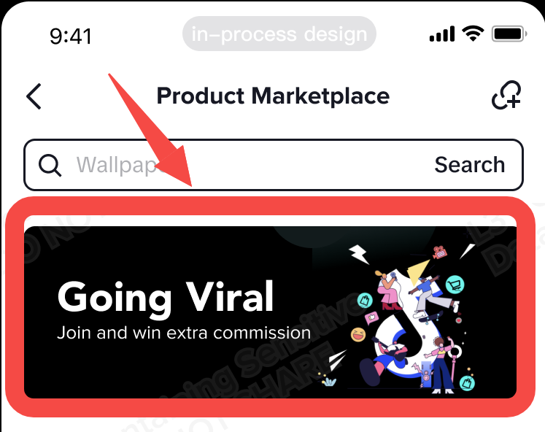Viewport: 545px width, 432px height.
Task: Click the red video camera icon in banner
Action: (440, 252)
